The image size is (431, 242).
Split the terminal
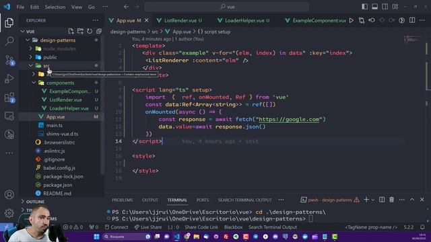pos(382,200)
